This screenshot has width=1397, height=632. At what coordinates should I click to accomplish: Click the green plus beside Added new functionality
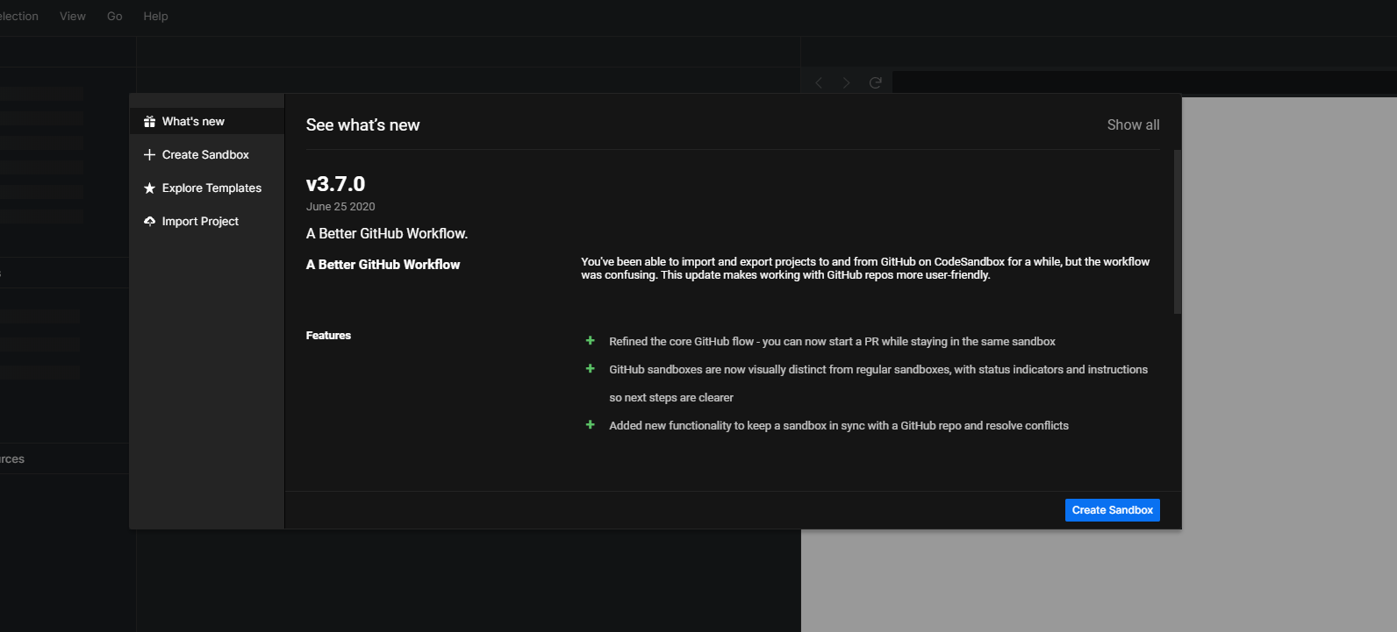click(591, 425)
